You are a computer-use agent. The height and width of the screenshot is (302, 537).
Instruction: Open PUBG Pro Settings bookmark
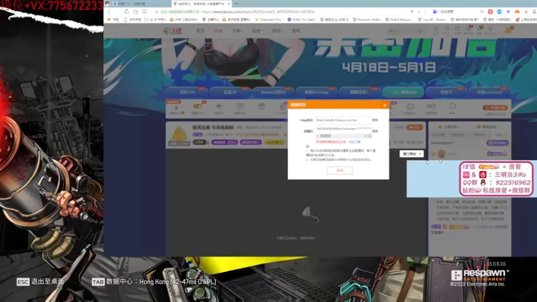(301, 19)
